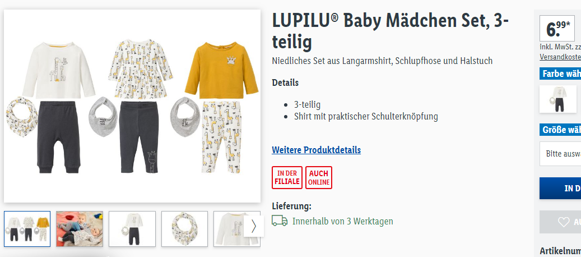Select the three-outfit overview thumbnail
Image resolution: width=581 pixels, height=257 pixels.
pyautogui.click(x=27, y=229)
